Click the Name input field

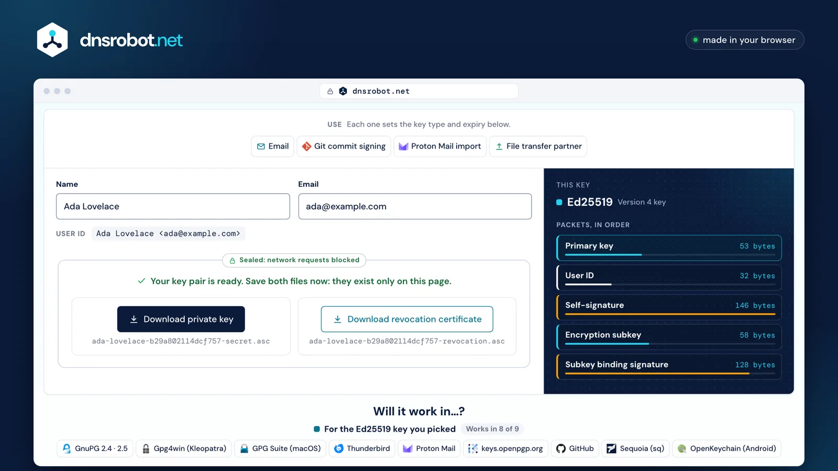173,206
